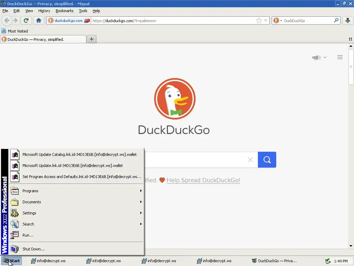
Task: Click the magnifier in the toolbar search box
Action: coord(336,20)
